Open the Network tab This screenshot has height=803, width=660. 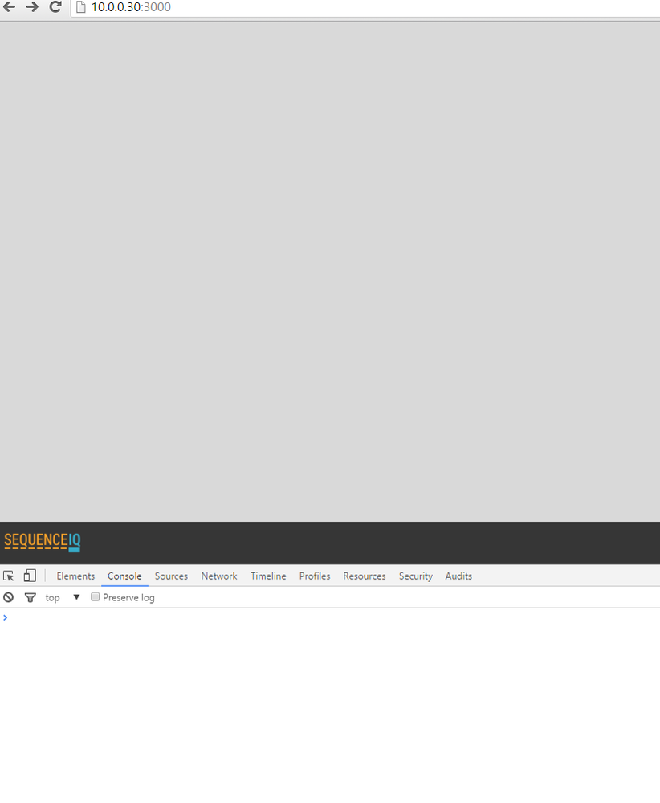pos(219,576)
